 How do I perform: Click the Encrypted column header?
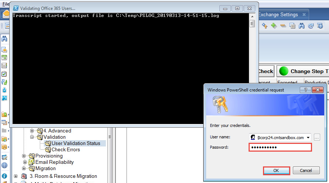click(x=287, y=82)
